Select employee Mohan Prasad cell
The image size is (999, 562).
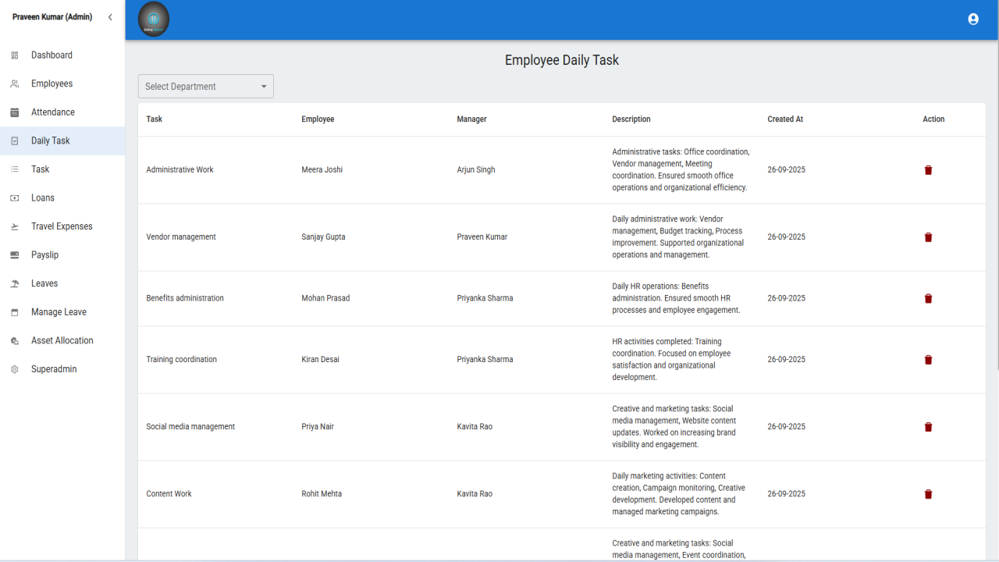(325, 298)
